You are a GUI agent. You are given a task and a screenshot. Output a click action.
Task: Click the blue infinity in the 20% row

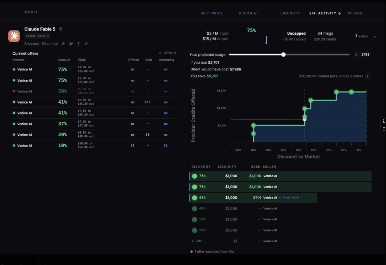tap(166, 135)
